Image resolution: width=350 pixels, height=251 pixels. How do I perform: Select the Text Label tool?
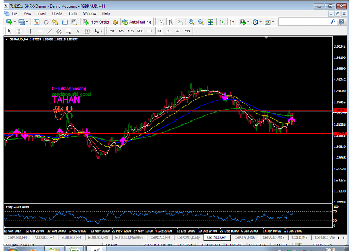click(x=87, y=31)
